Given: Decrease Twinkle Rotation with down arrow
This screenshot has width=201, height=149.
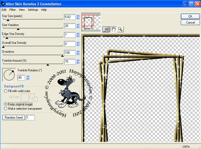Looking at the screenshot, I should click(x=28, y=79).
